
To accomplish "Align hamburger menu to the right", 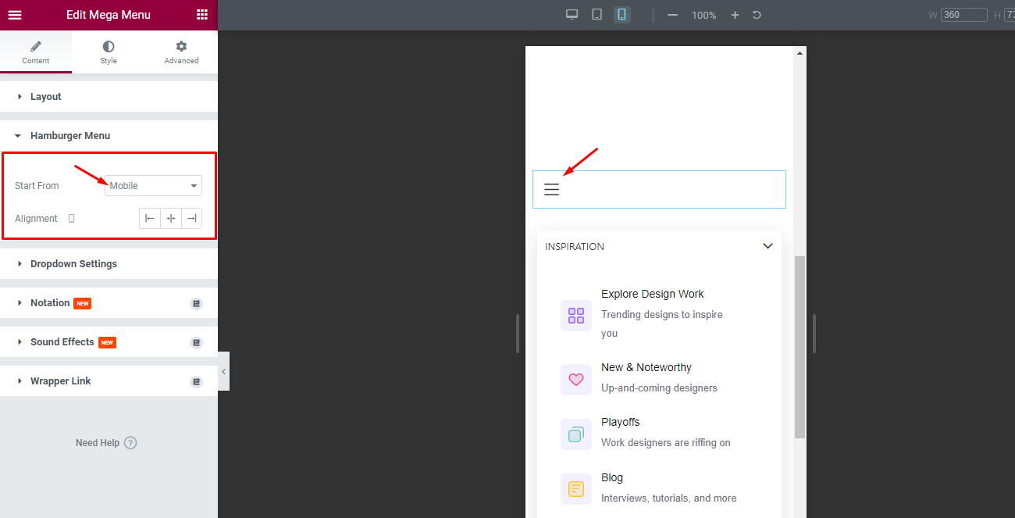I will tap(191, 218).
